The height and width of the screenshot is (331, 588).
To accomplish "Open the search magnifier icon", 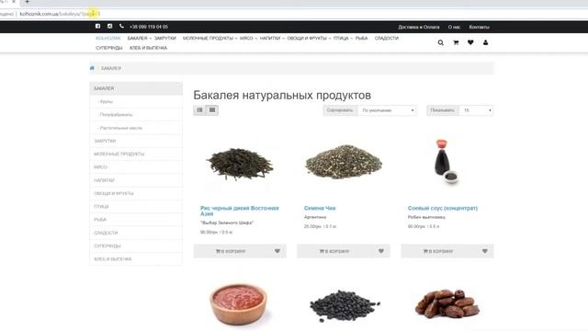I will pos(441,43).
